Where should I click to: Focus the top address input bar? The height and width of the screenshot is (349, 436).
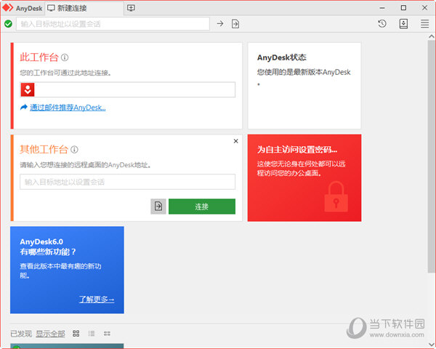(x=113, y=24)
